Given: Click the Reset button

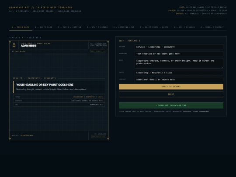Looking at the screenshot, I should click(171, 94).
